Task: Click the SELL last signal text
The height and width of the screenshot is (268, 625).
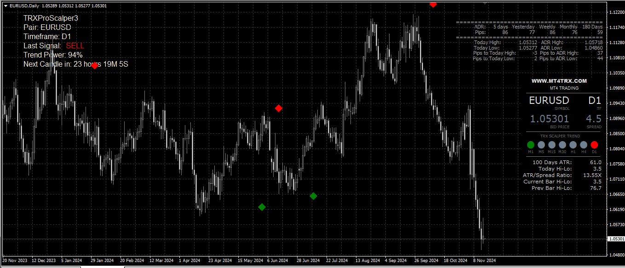Action: [75, 46]
